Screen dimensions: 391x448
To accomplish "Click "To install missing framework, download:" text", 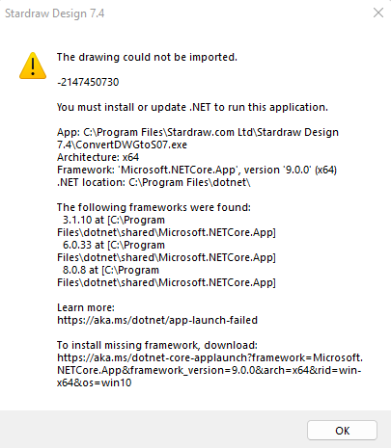I will (x=157, y=345).
